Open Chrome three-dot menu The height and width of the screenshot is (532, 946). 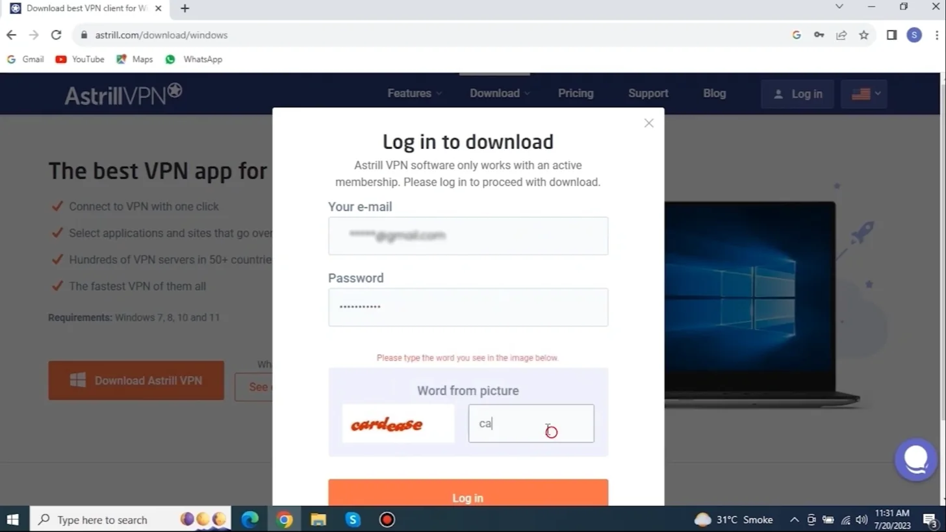tap(936, 35)
